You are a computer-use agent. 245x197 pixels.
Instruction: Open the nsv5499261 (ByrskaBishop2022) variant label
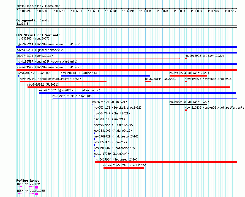click(40, 50)
